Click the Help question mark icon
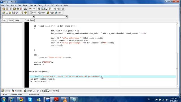 click(x=22, y=13)
